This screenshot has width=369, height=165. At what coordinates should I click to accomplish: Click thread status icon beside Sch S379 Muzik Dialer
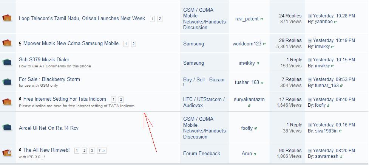pyautogui.click(x=7, y=62)
